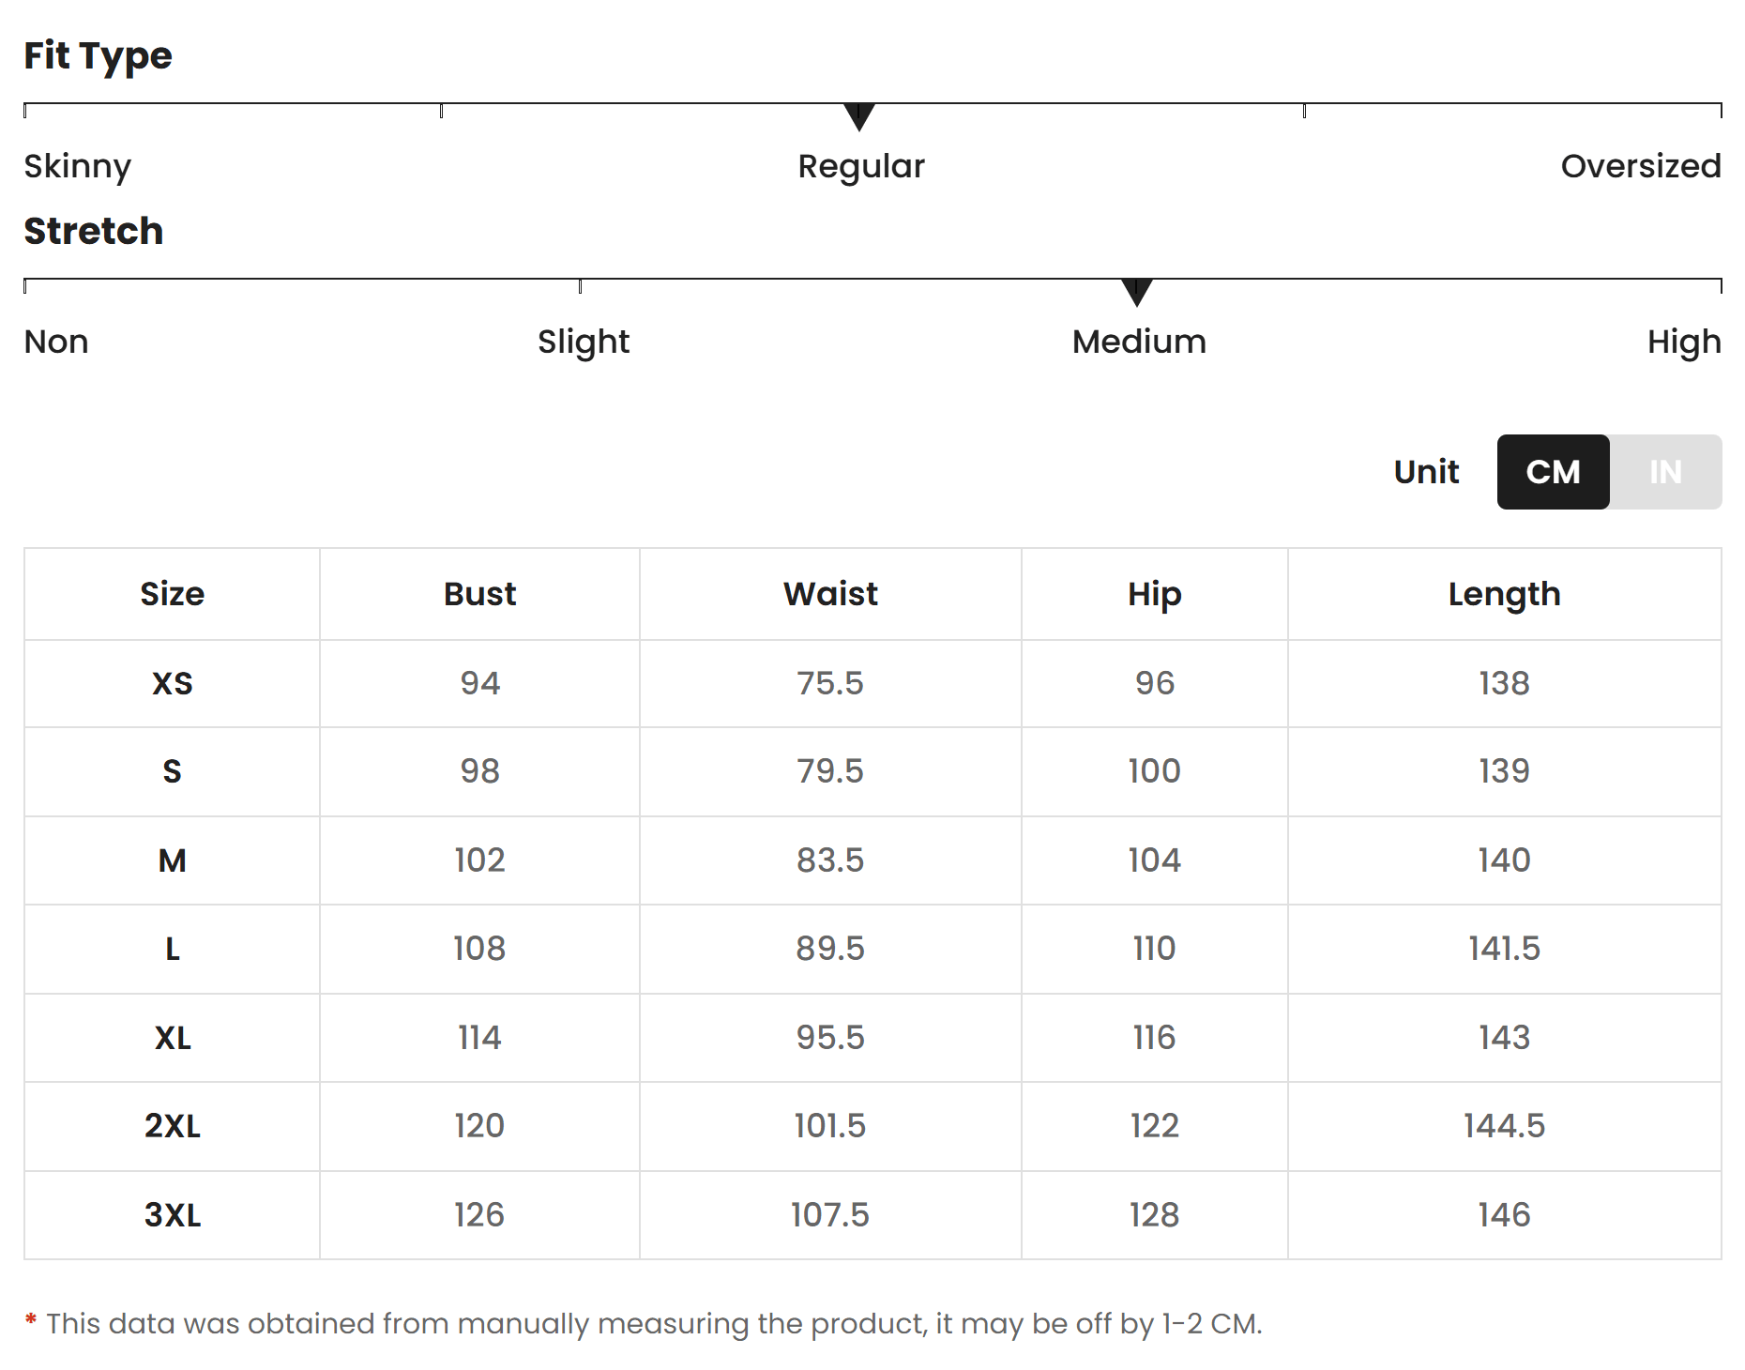Switch unit to IN

[x=1666, y=472]
